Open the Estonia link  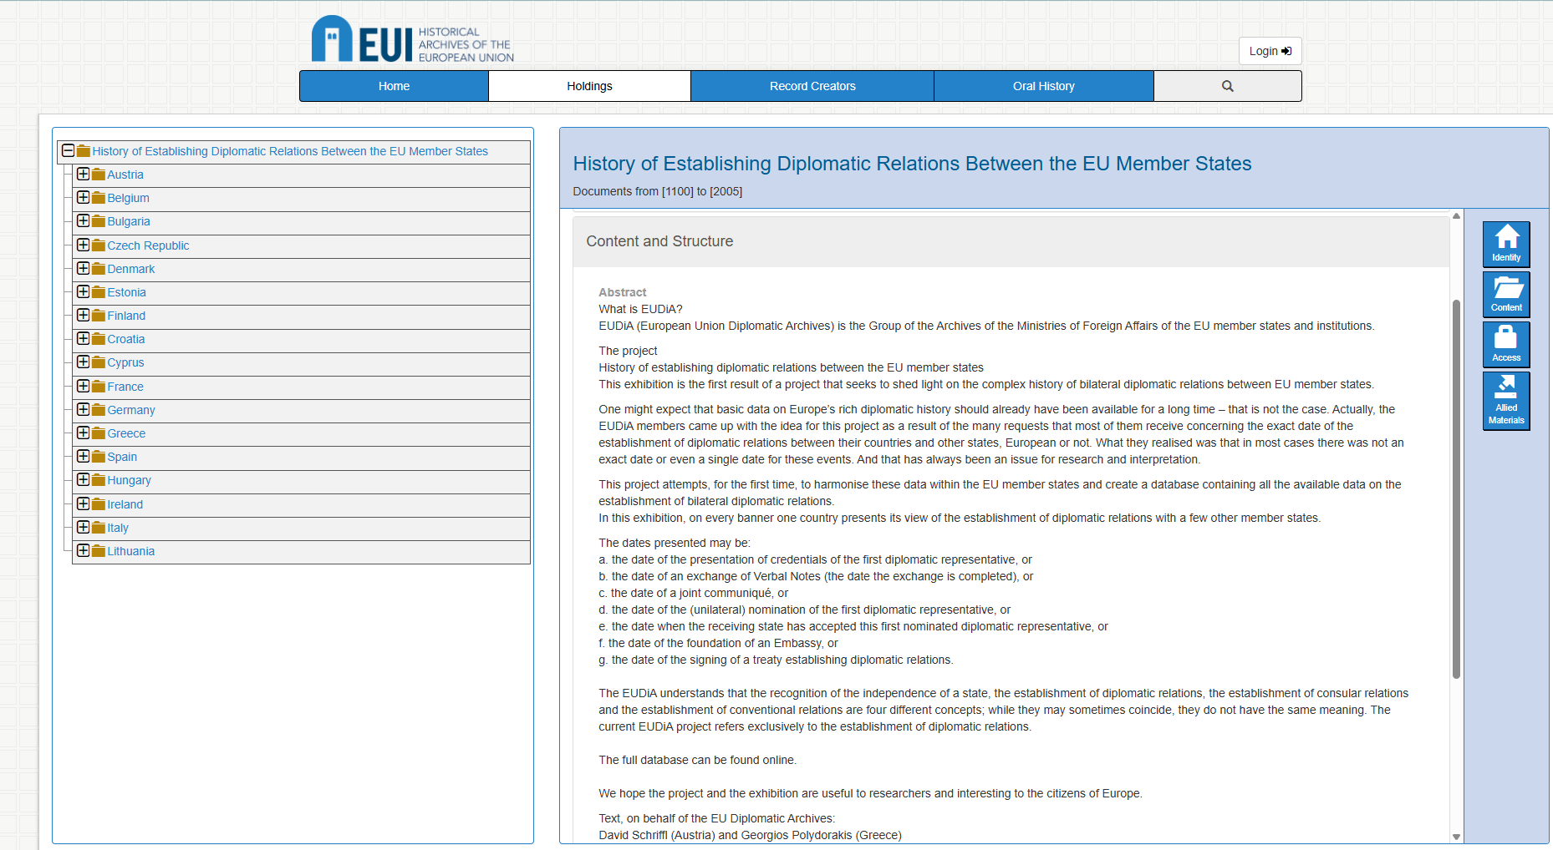126,292
